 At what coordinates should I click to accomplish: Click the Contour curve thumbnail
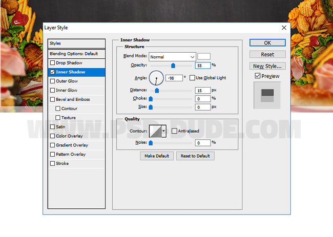[x=155, y=131]
